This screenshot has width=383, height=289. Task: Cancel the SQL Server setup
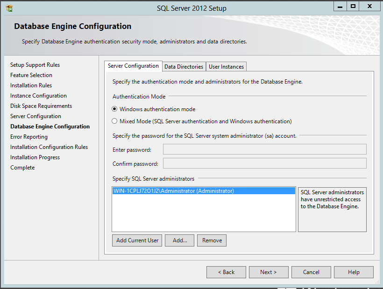tap(311, 272)
